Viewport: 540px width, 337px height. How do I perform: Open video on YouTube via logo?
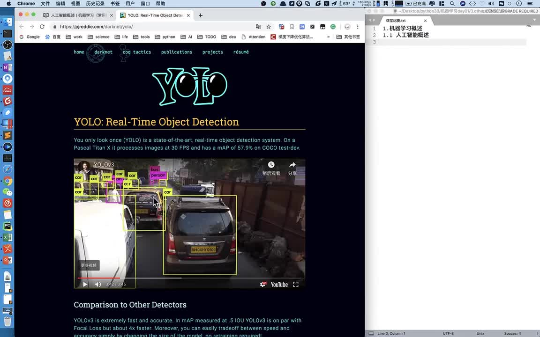click(x=278, y=284)
